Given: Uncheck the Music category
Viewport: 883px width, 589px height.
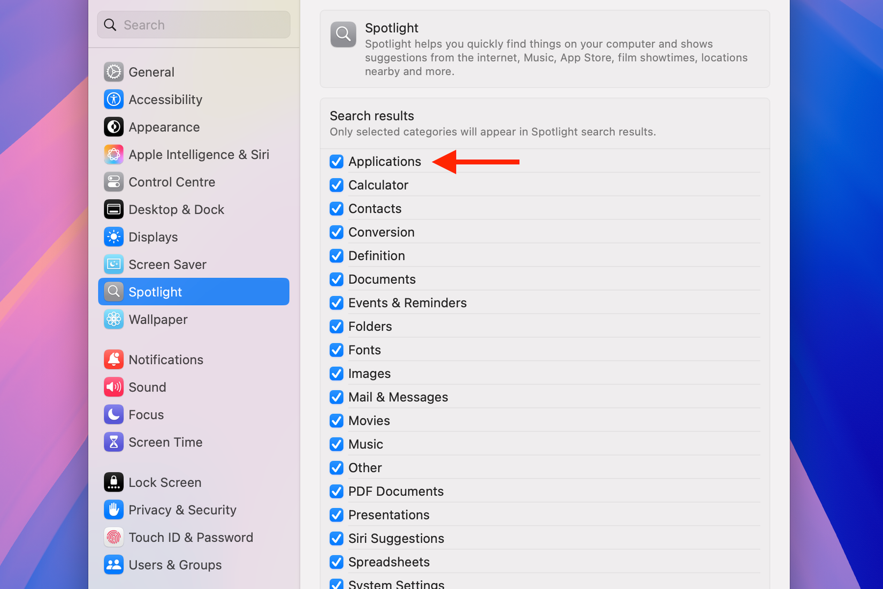Looking at the screenshot, I should pos(336,444).
